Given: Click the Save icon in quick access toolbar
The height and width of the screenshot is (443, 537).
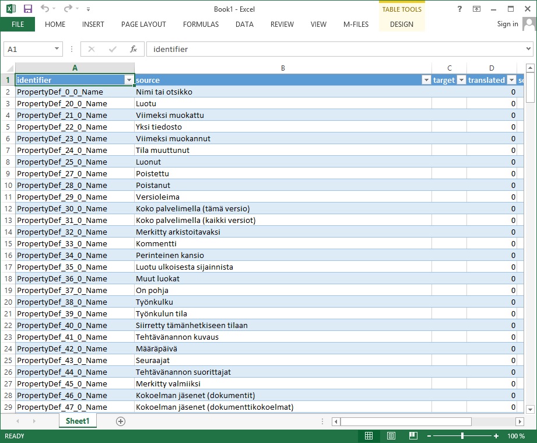Looking at the screenshot, I should coord(28,9).
